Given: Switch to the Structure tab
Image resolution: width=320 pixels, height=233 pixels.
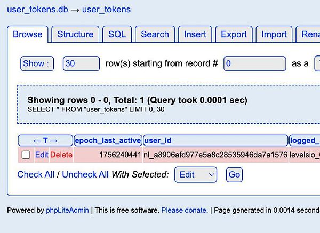Looking at the screenshot, I should pyautogui.click(x=75, y=34).
